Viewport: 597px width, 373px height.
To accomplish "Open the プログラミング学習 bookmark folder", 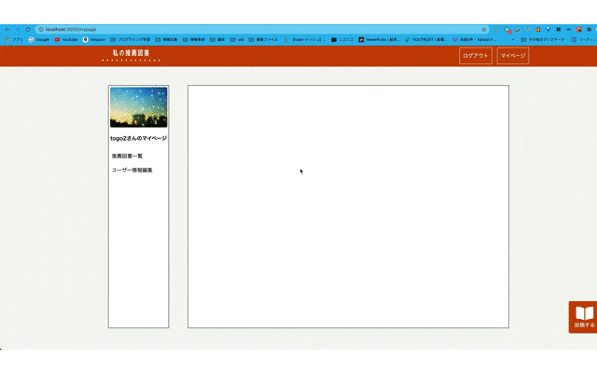I will point(131,39).
